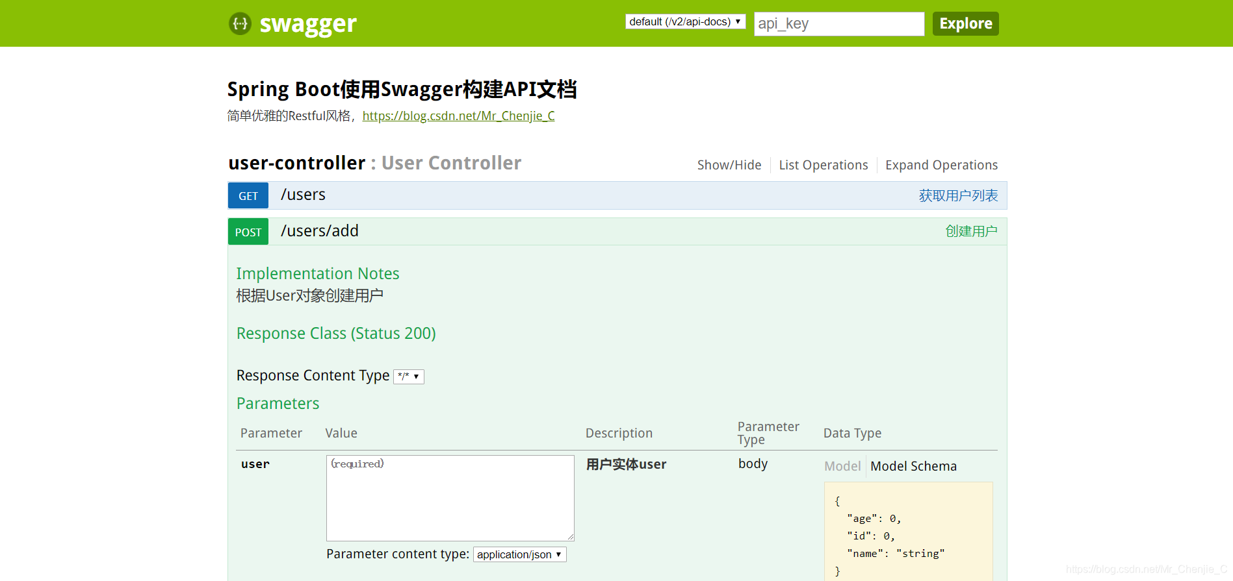Open the Parameter content type dropdown
Screen dimensions: 1233x581
click(519, 554)
